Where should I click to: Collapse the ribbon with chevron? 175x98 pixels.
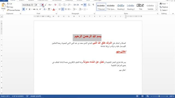(x=173, y=14)
